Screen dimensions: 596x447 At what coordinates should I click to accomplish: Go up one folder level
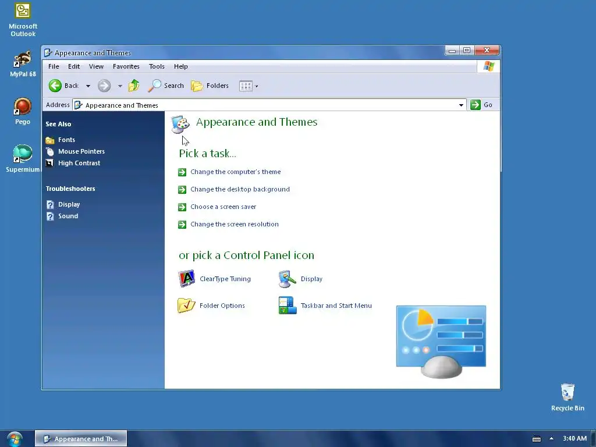click(133, 86)
